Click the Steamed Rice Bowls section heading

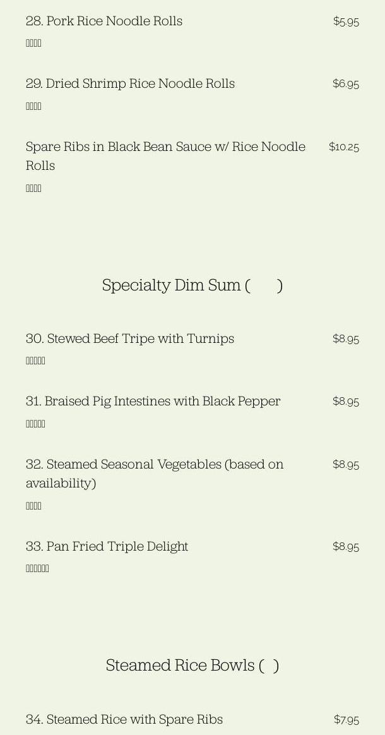(192, 666)
